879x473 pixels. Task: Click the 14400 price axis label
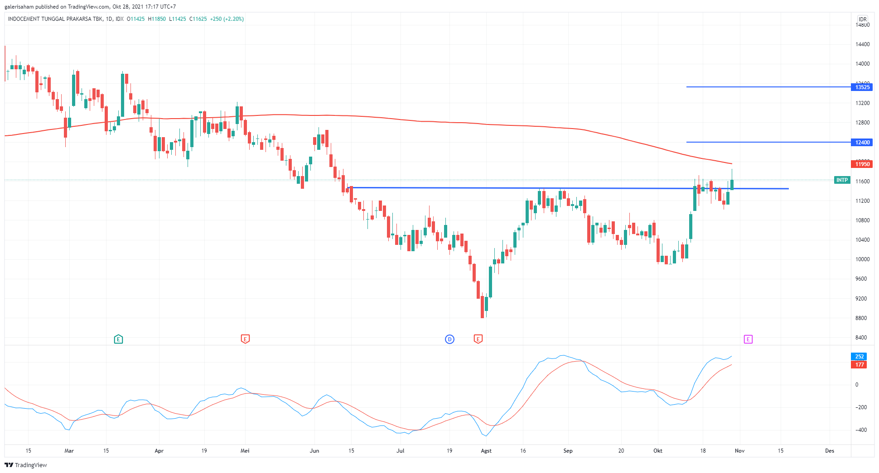click(x=863, y=44)
